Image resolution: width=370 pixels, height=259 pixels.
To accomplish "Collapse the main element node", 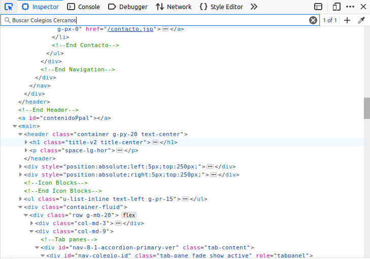I will point(15,126).
